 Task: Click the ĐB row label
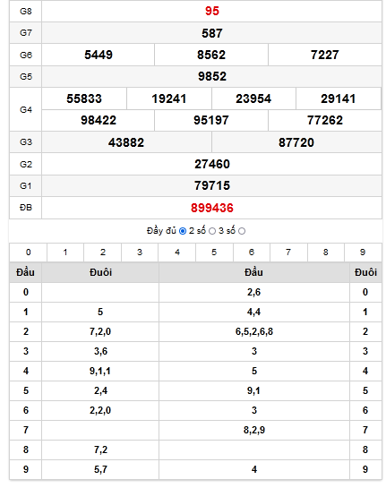pyautogui.click(x=26, y=208)
